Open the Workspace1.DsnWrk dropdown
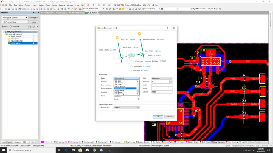Screen dimensions: 273x153 [x=15, y=17]
